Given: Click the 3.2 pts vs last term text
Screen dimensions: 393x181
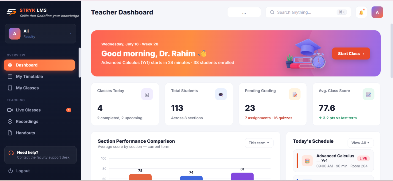Looking at the screenshot, I should 338,118.
